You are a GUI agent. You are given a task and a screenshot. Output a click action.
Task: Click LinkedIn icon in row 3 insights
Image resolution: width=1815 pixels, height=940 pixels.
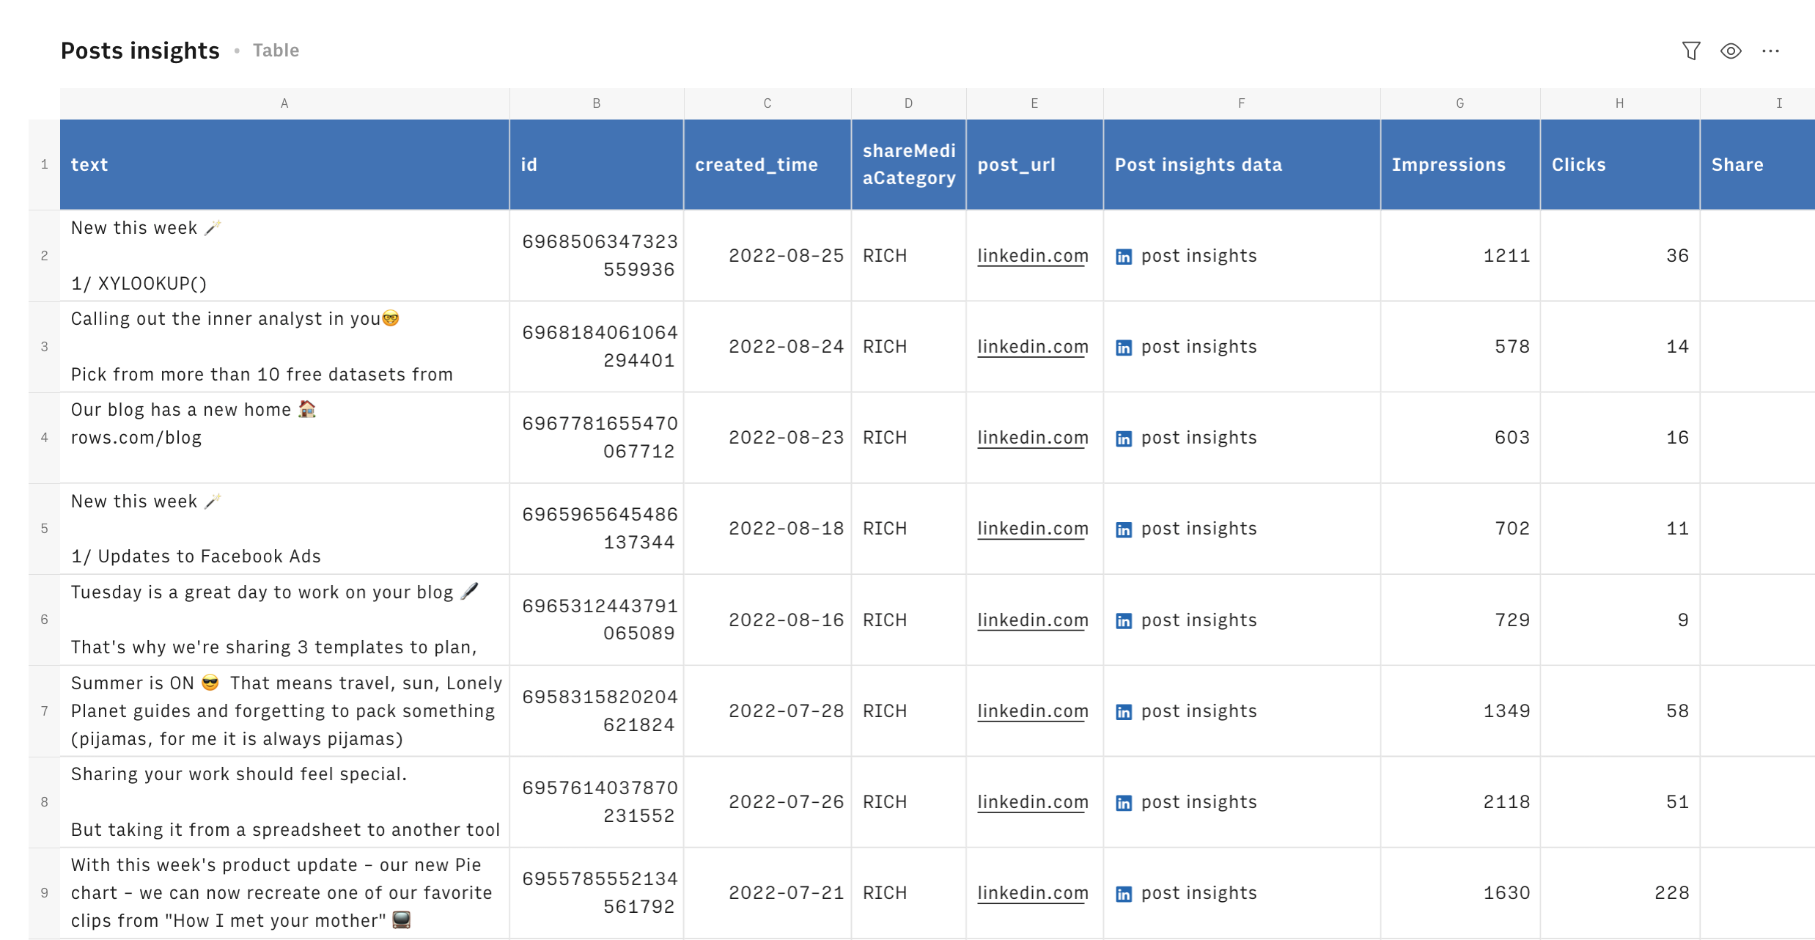(1124, 348)
